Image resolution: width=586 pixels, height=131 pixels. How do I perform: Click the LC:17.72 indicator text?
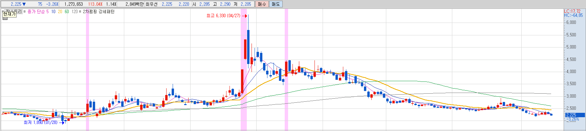[x=572, y=11]
